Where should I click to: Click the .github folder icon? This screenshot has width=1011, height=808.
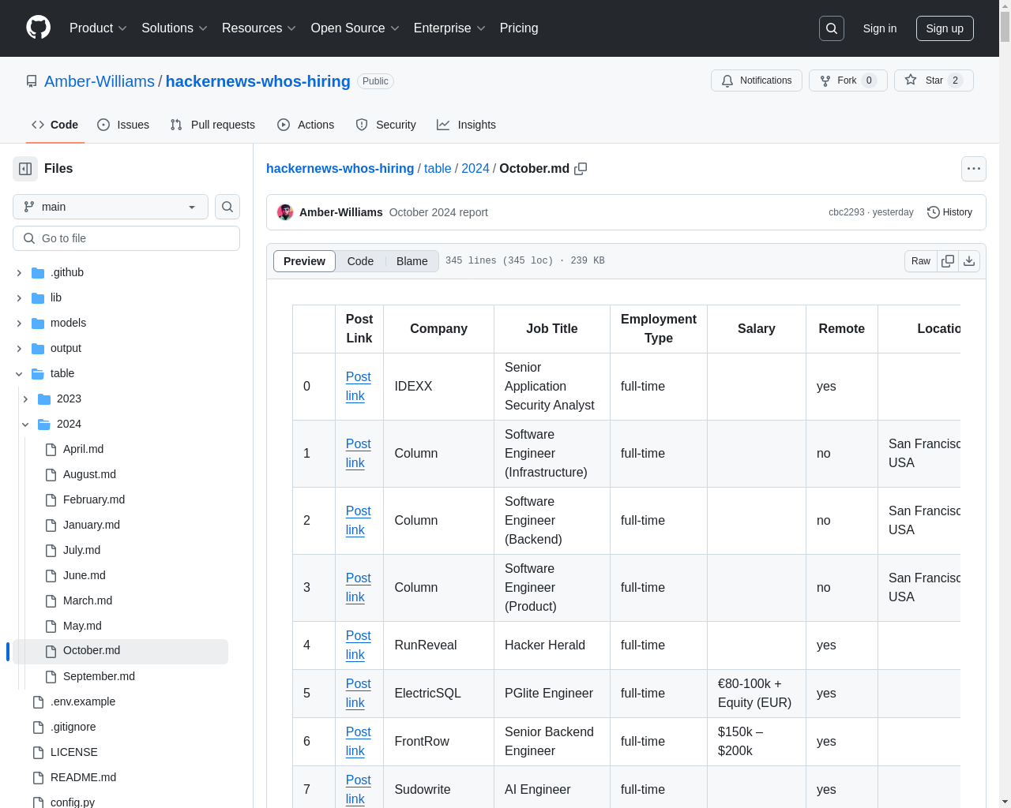pyautogui.click(x=38, y=272)
